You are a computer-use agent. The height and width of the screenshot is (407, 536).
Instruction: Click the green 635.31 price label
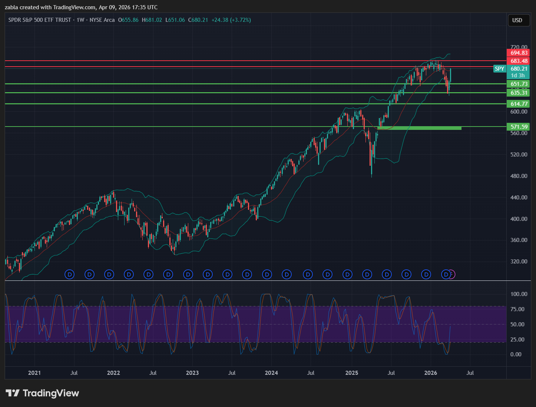pyautogui.click(x=519, y=92)
